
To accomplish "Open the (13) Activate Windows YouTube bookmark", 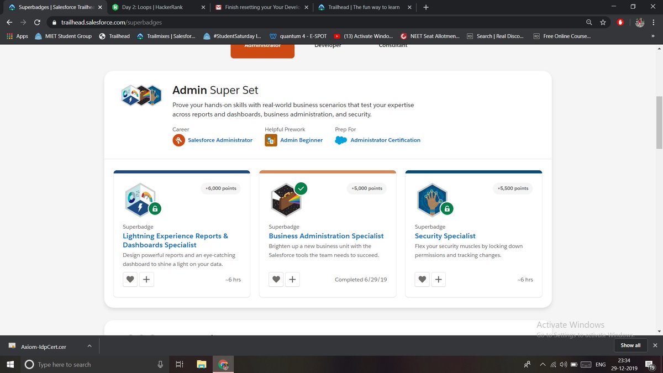I will click(364, 36).
